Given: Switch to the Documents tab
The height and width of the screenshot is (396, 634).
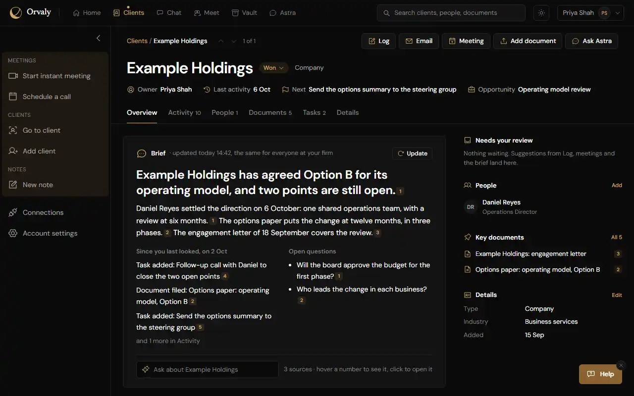Looking at the screenshot, I should 270,112.
